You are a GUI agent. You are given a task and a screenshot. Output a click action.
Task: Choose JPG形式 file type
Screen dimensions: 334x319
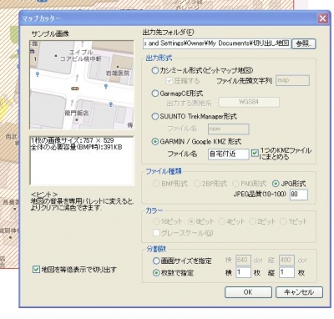click(x=276, y=184)
